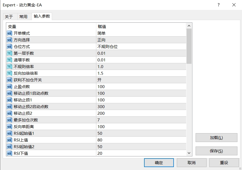The image size is (242, 170).
Task: Switch to the 常用 tab
Action: [x=23, y=17]
